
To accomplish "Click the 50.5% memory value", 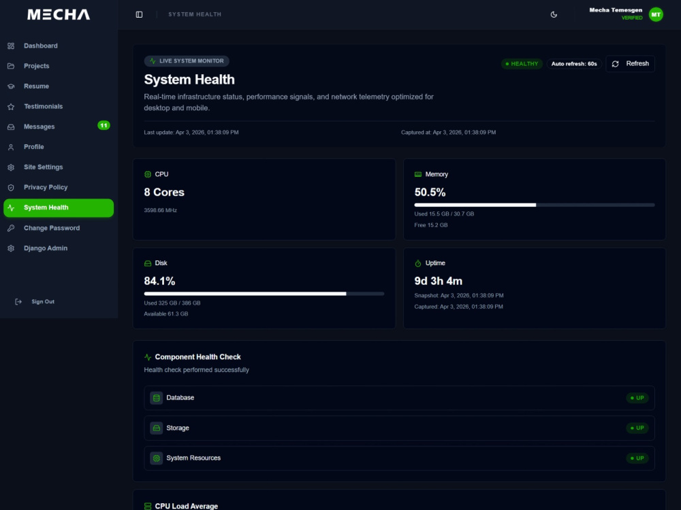I will pos(430,192).
